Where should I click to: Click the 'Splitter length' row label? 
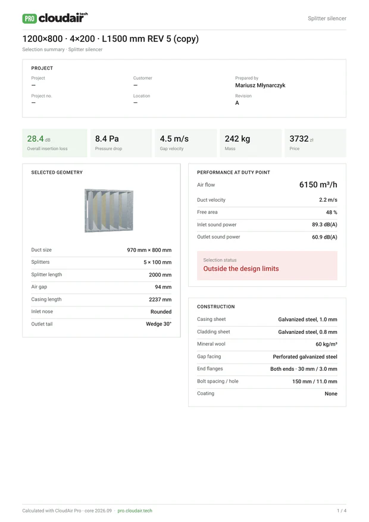click(x=46, y=274)
